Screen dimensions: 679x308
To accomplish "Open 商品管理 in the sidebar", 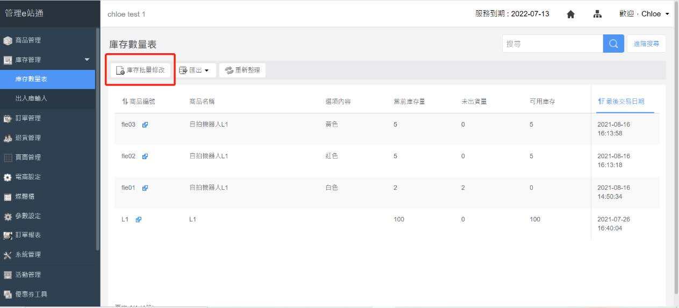I will 28,40.
